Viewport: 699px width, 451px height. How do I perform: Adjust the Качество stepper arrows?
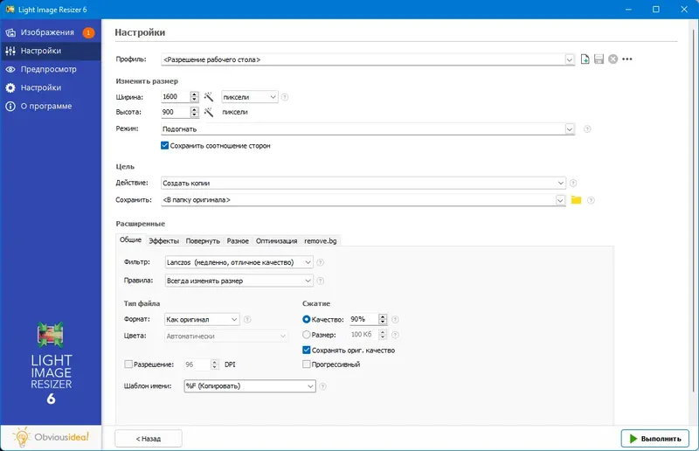(383, 319)
